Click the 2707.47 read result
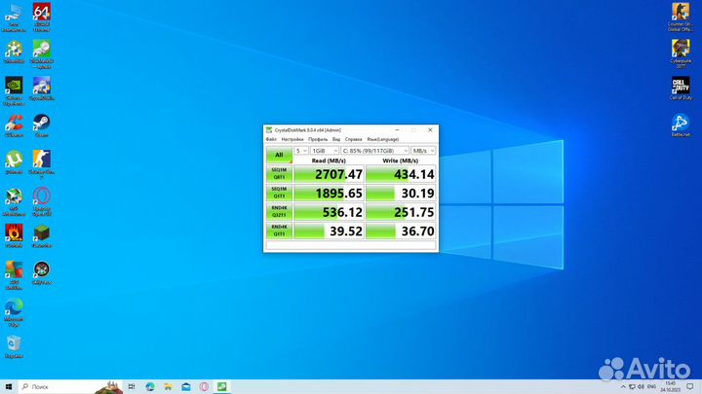This screenshot has height=394, width=702. click(329, 174)
